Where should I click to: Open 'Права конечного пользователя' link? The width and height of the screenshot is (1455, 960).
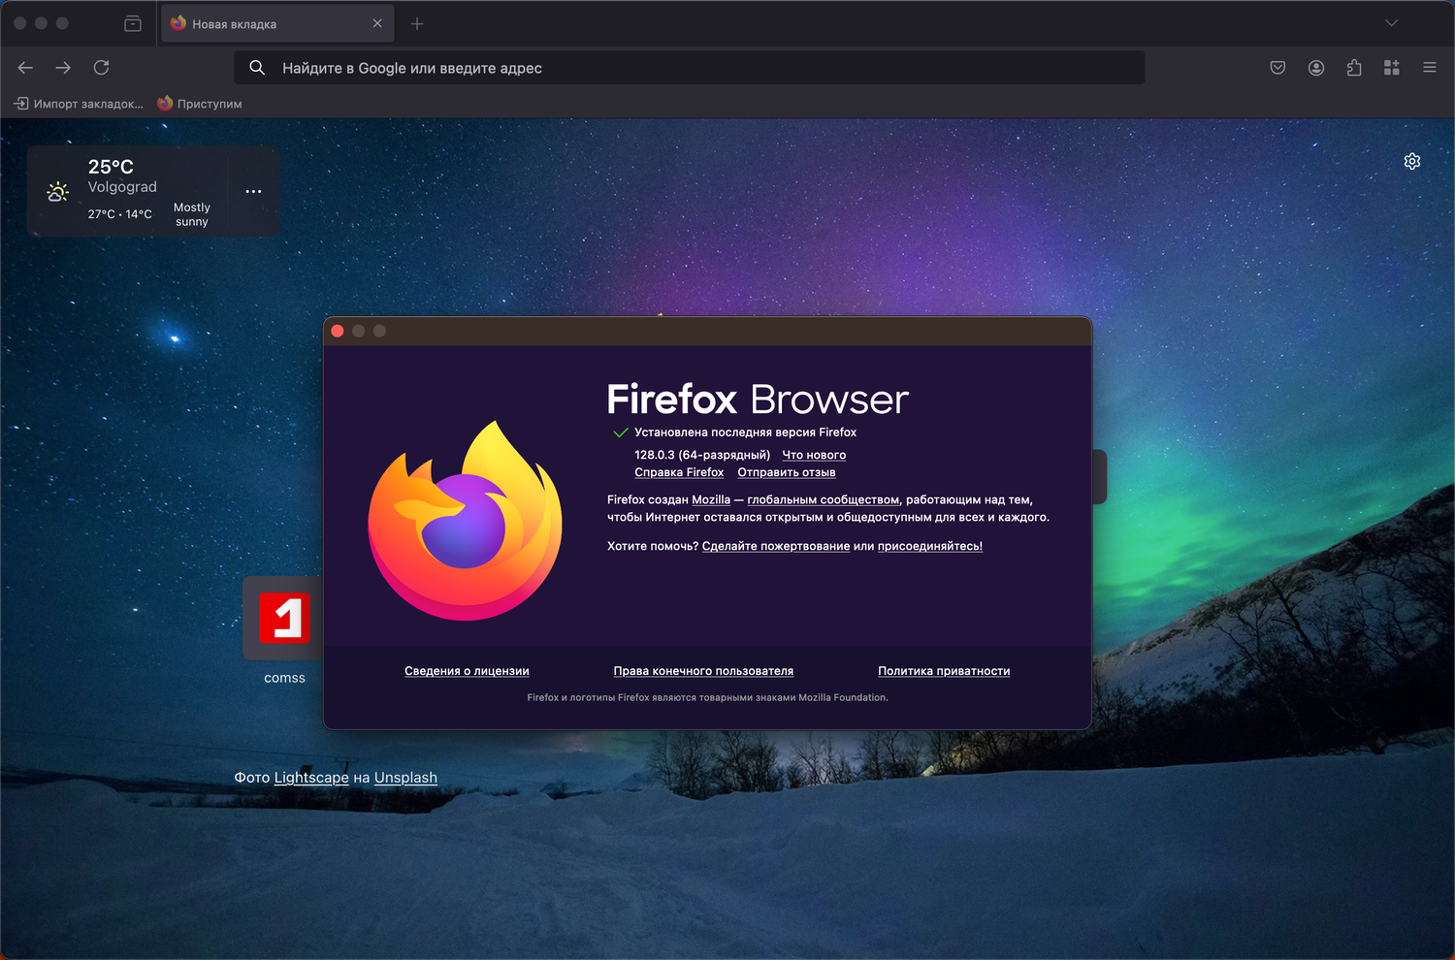703,671
